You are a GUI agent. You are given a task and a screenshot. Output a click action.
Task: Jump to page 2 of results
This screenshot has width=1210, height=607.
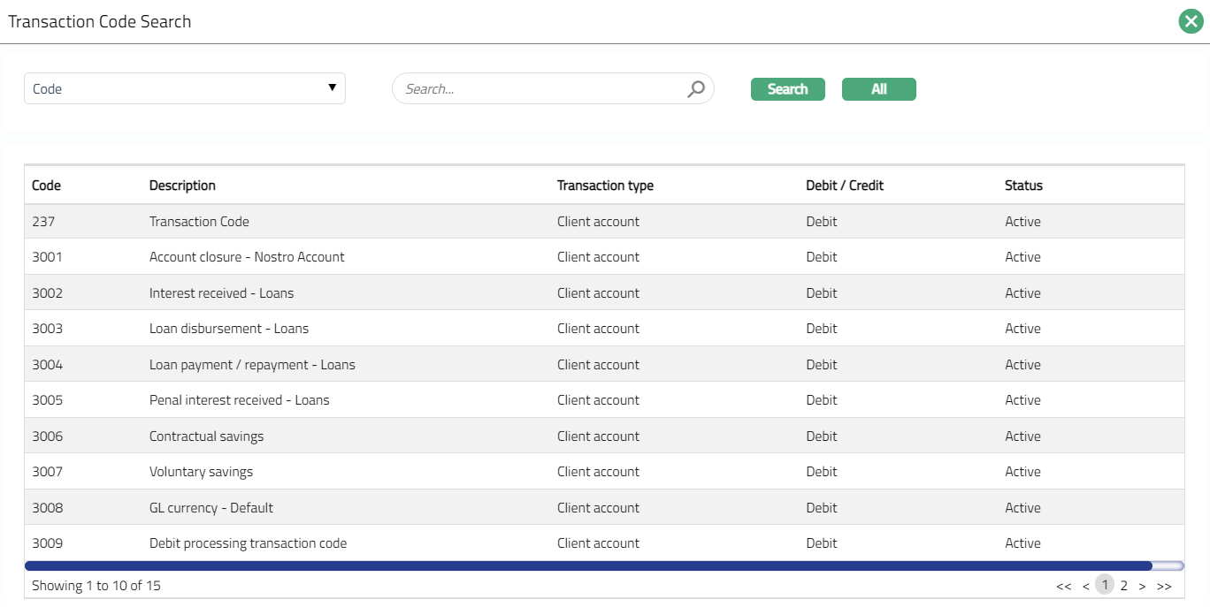point(1124,585)
